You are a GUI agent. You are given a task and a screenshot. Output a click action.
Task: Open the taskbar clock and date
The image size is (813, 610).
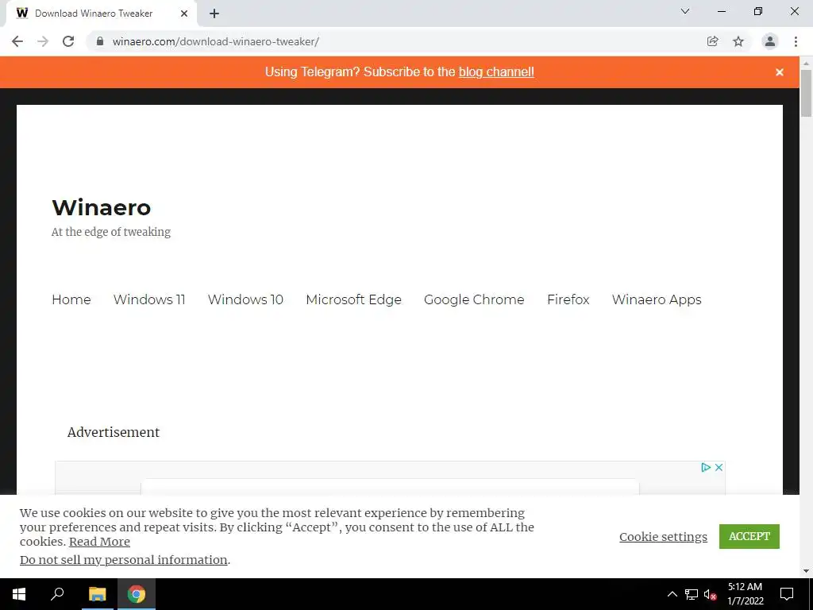pos(745,594)
